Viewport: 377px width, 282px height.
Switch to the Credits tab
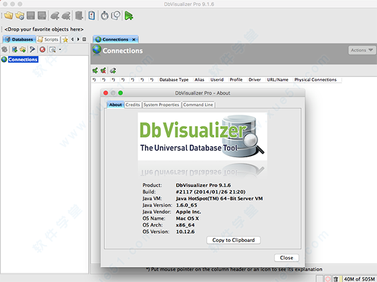133,105
